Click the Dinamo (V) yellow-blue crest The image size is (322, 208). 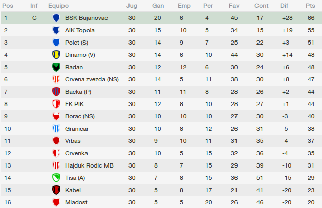(x=56, y=55)
